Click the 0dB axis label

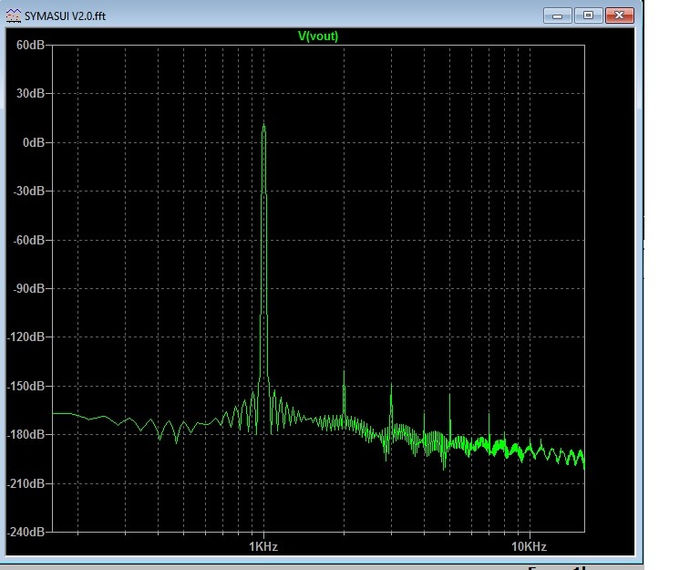pyautogui.click(x=34, y=142)
